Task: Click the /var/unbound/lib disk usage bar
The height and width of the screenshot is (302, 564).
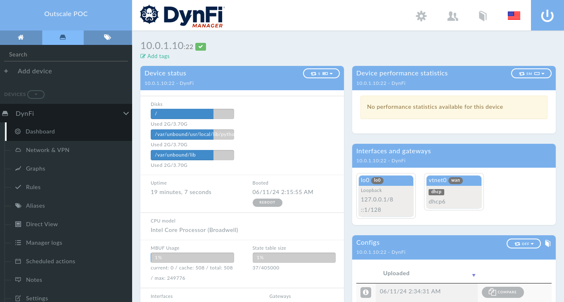Action: [x=192, y=155]
